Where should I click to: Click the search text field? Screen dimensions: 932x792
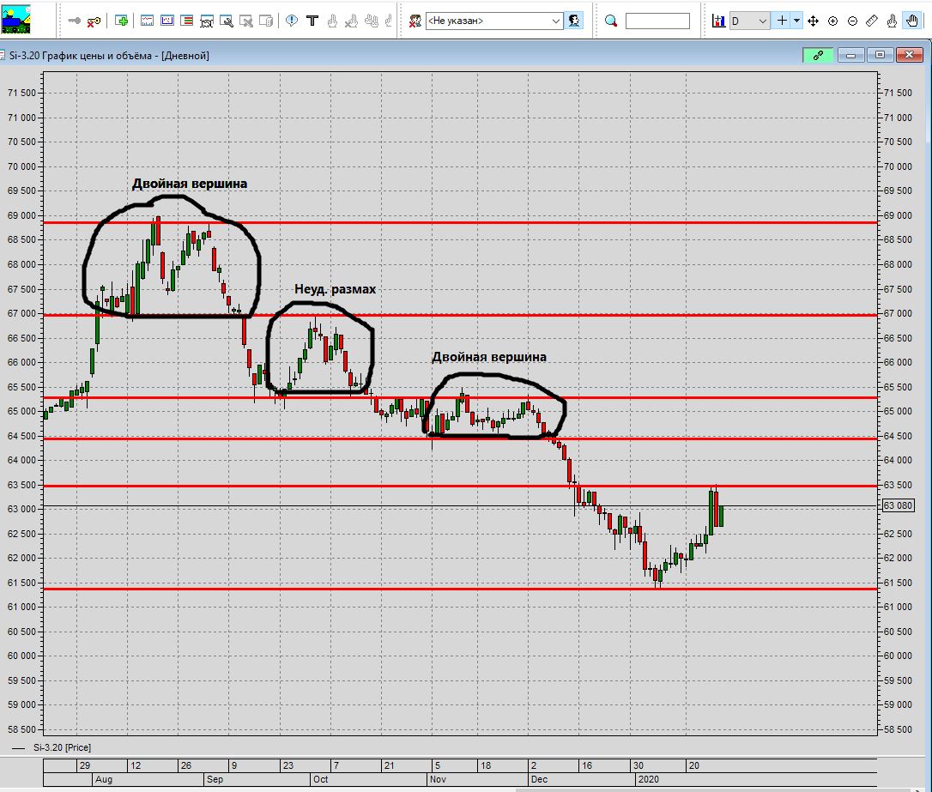coord(657,21)
